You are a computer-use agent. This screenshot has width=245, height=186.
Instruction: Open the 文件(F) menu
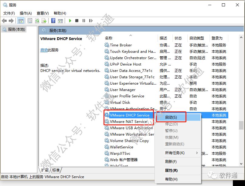click(x=9, y=13)
